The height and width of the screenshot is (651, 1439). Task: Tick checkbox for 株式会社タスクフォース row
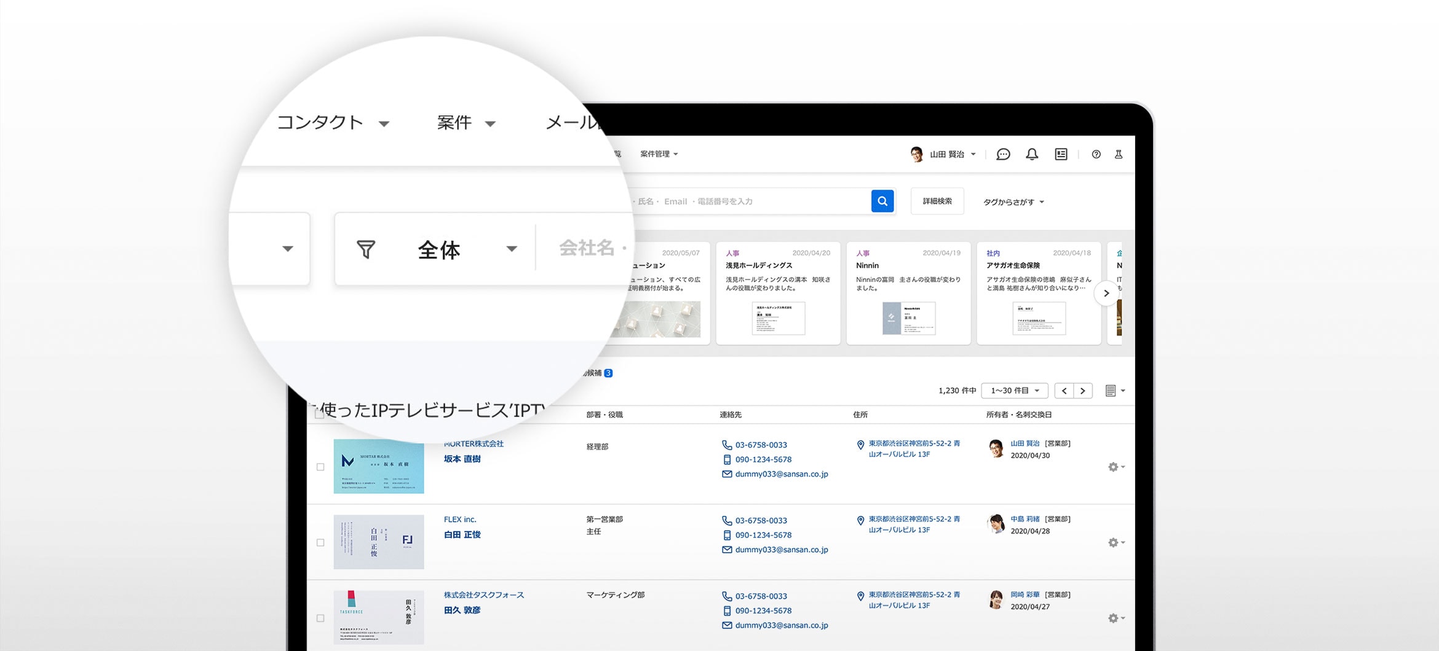320,618
